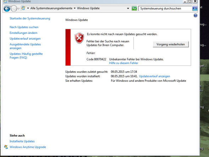Click the Windows Update page heading
Viewport: 209px width, 157px height.
click(x=77, y=20)
